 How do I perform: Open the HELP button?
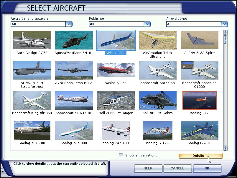coord(148,168)
